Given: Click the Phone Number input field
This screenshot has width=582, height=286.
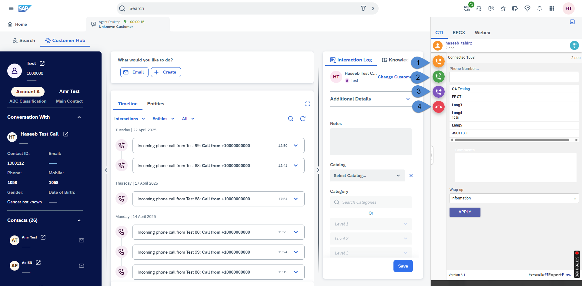Looking at the screenshot, I should [x=513, y=77].
